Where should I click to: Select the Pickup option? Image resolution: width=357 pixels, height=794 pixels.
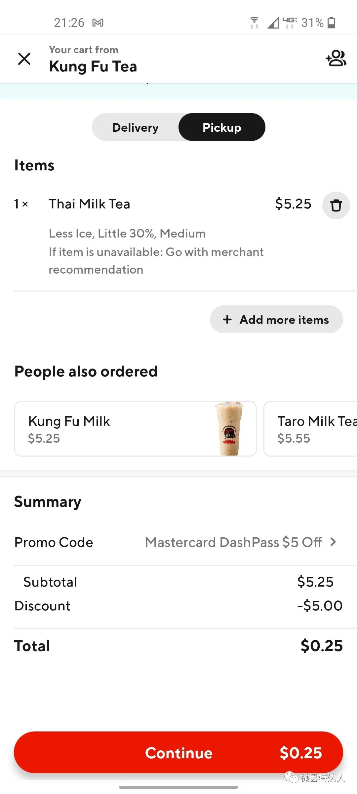pos(222,127)
